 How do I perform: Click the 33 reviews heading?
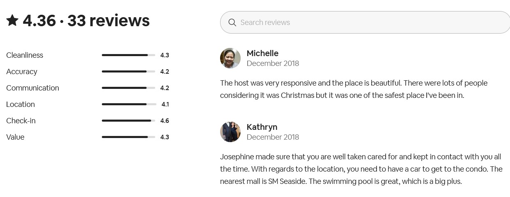[x=108, y=20]
